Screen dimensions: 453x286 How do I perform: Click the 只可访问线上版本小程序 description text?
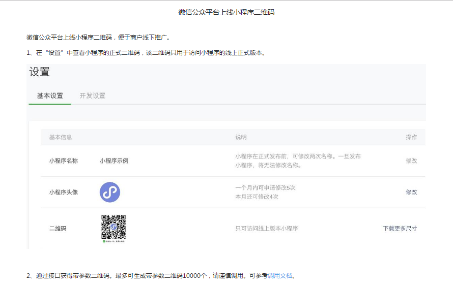pos(266,229)
